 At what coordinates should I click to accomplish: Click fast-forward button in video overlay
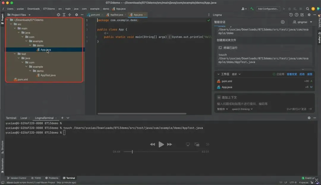click(169, 144)
